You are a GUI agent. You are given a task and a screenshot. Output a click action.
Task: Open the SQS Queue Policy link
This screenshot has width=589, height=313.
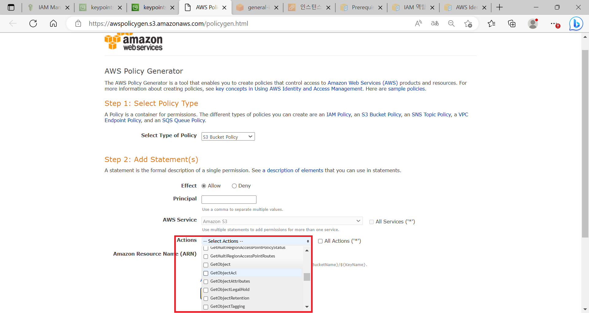[183, 120]
